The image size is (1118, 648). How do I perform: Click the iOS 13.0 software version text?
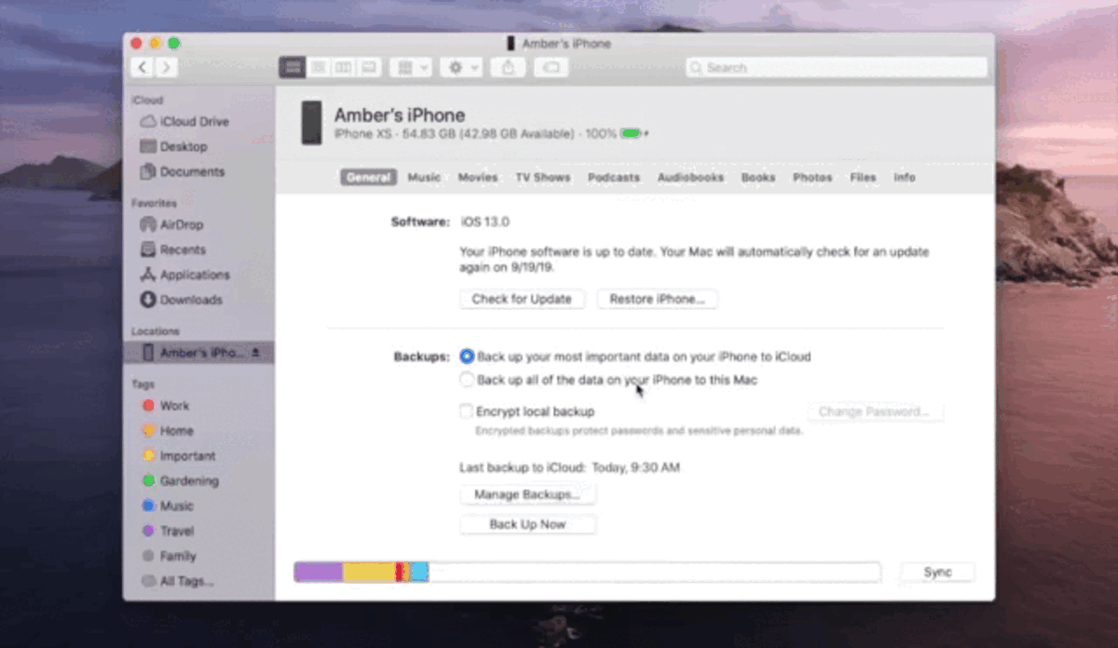pos(485,223)
